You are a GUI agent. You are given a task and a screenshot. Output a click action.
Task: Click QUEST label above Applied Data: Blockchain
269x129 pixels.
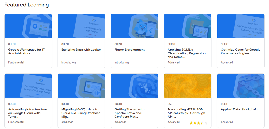click(x=225, y=104)
